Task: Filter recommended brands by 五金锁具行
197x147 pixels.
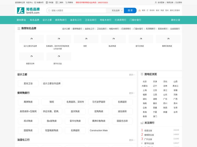Action: coord(175,29)
